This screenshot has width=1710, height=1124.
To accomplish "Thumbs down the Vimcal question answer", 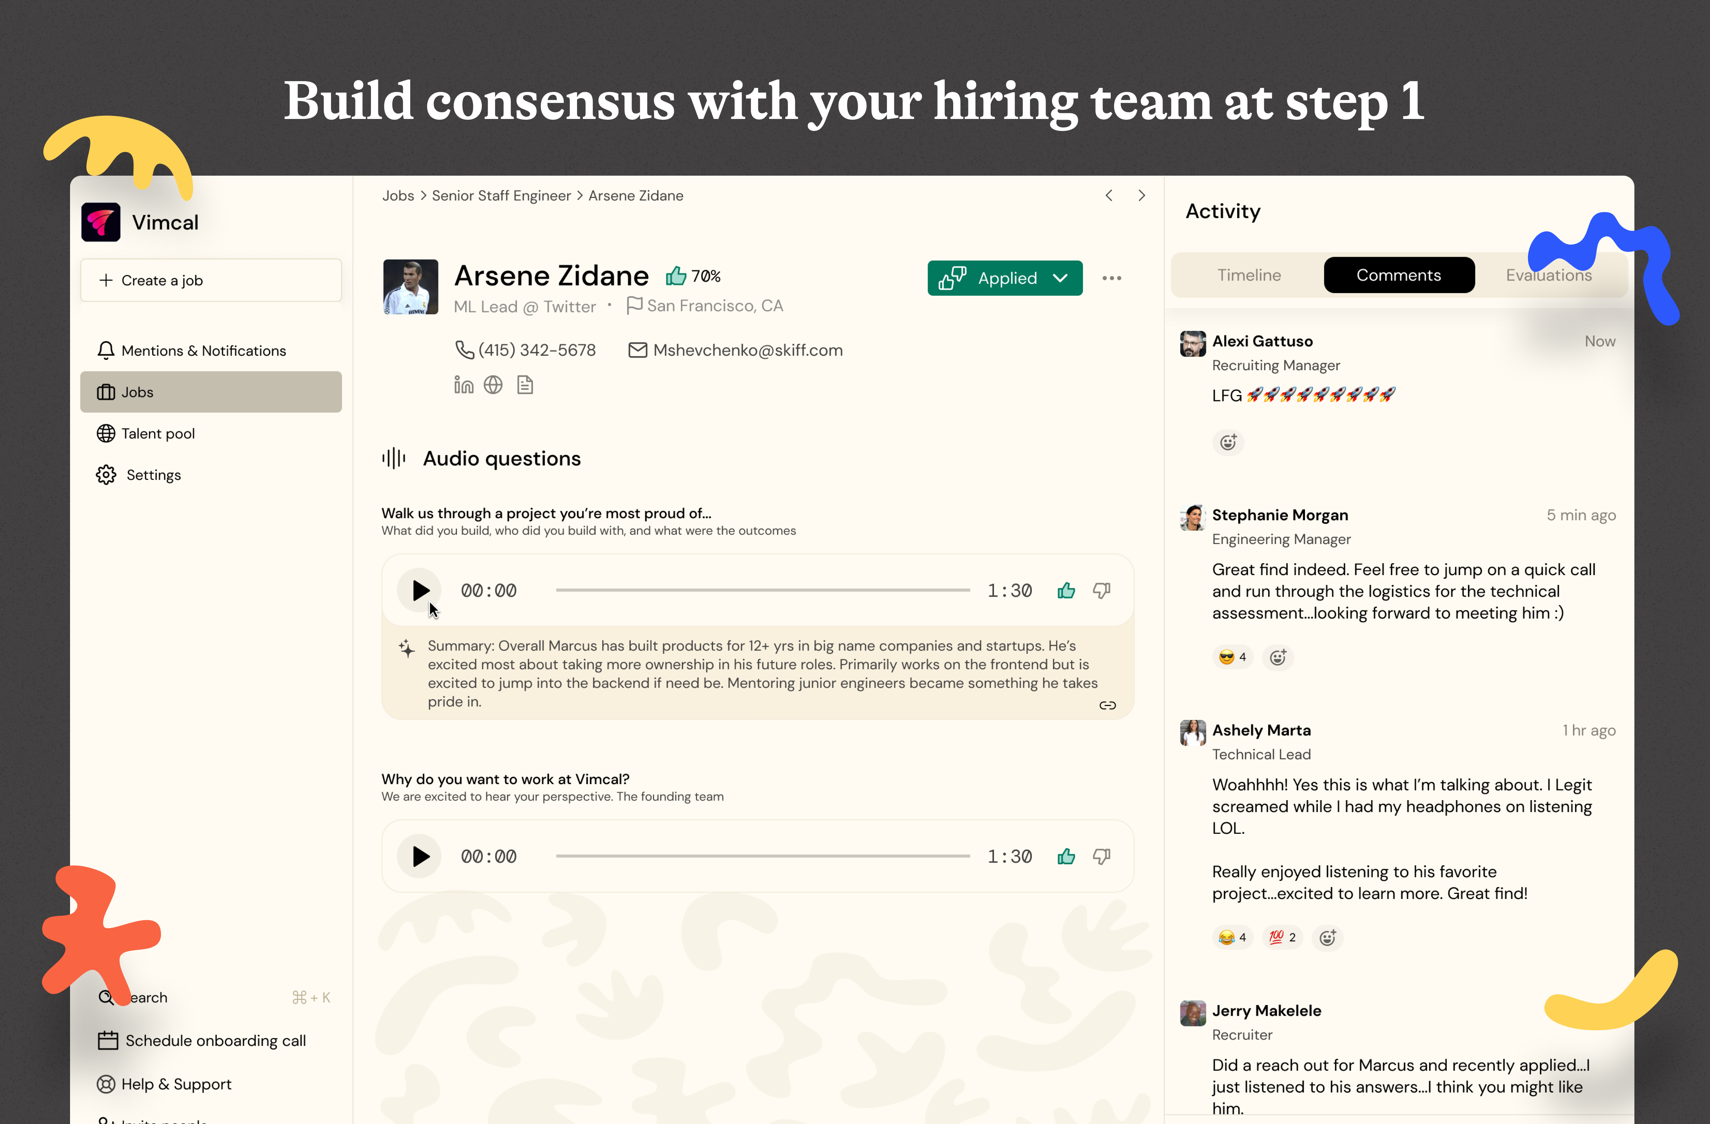I will click(x=1101, y=856).
